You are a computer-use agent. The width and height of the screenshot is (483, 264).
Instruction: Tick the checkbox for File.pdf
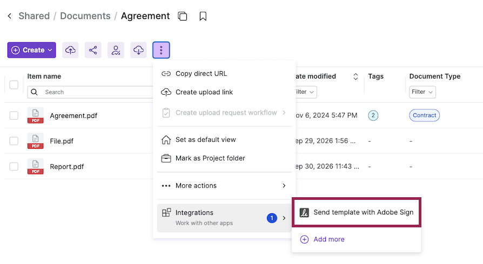point(14,141)
